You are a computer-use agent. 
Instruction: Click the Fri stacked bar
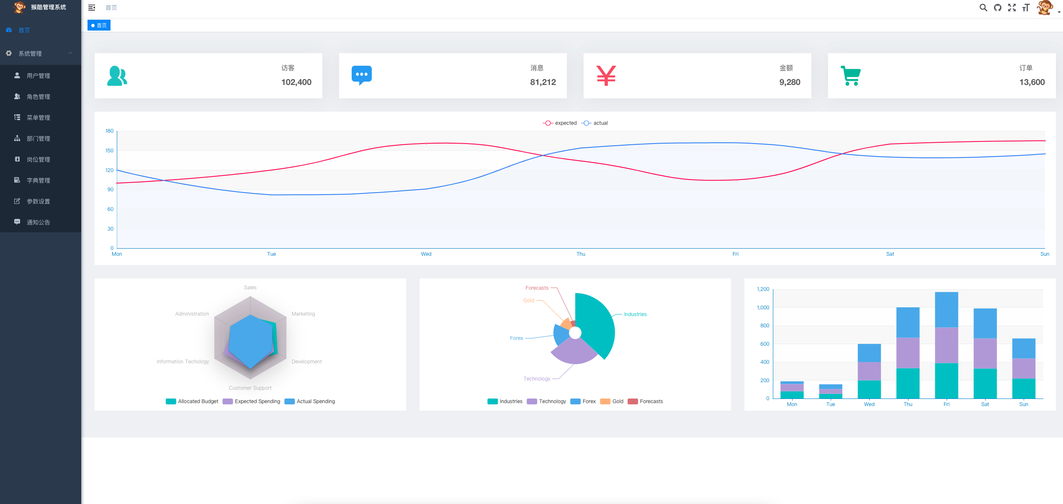pyautogui.click(x=946, y=345)
